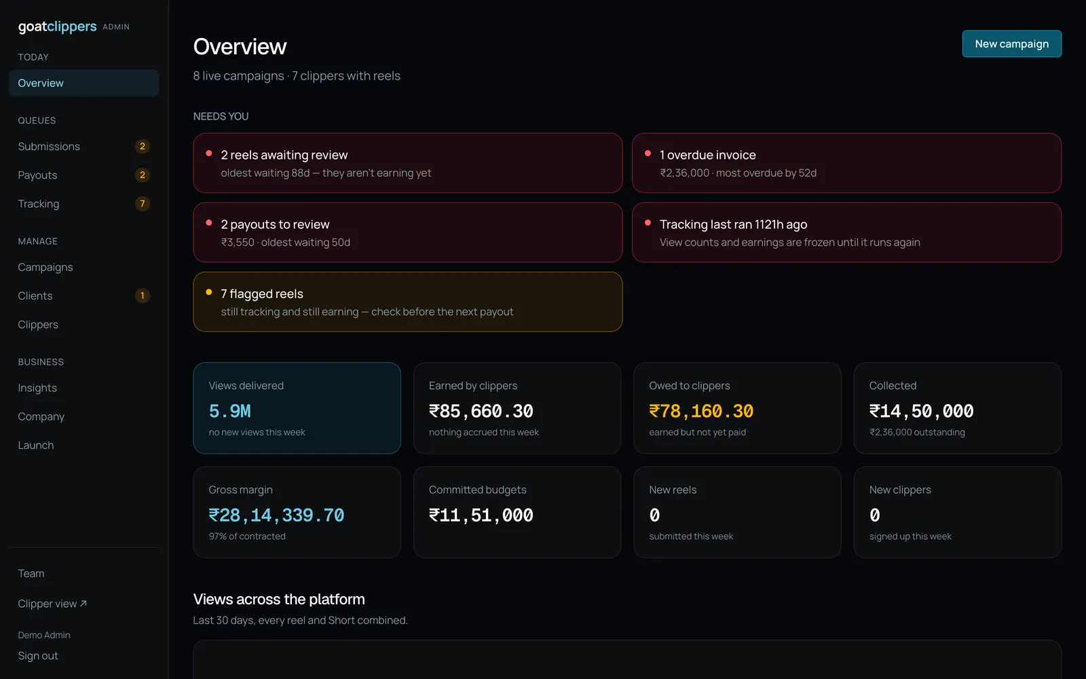
Task: Select the Earned by clippers stat card
Action: 517,408
